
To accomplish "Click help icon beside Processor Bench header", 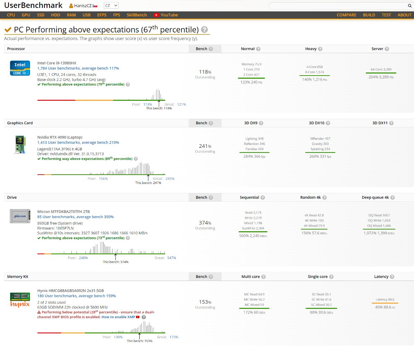I will click(x=211, y=49).
